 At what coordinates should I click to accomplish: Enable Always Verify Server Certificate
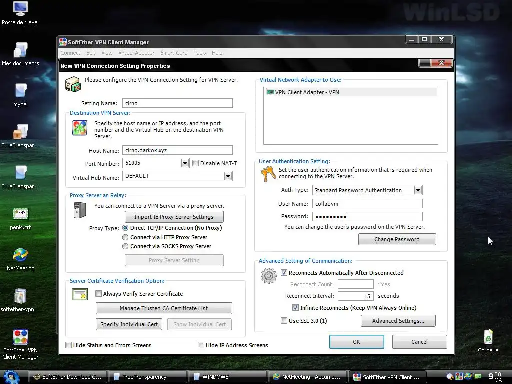[x=98, y=294]
